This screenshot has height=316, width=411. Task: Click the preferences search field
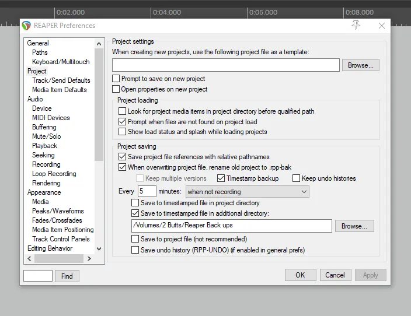(x=38, y=276)
